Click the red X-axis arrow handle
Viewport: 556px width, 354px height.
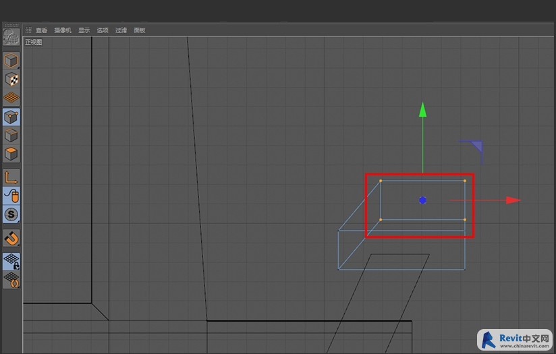click(x=513, y=200)
